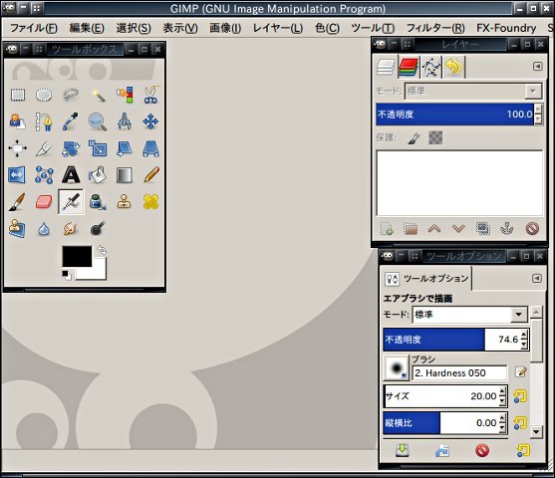The width and height of the screenshot is (555, 478).
Task: Select the Shear tool
Action: (125, 148)
